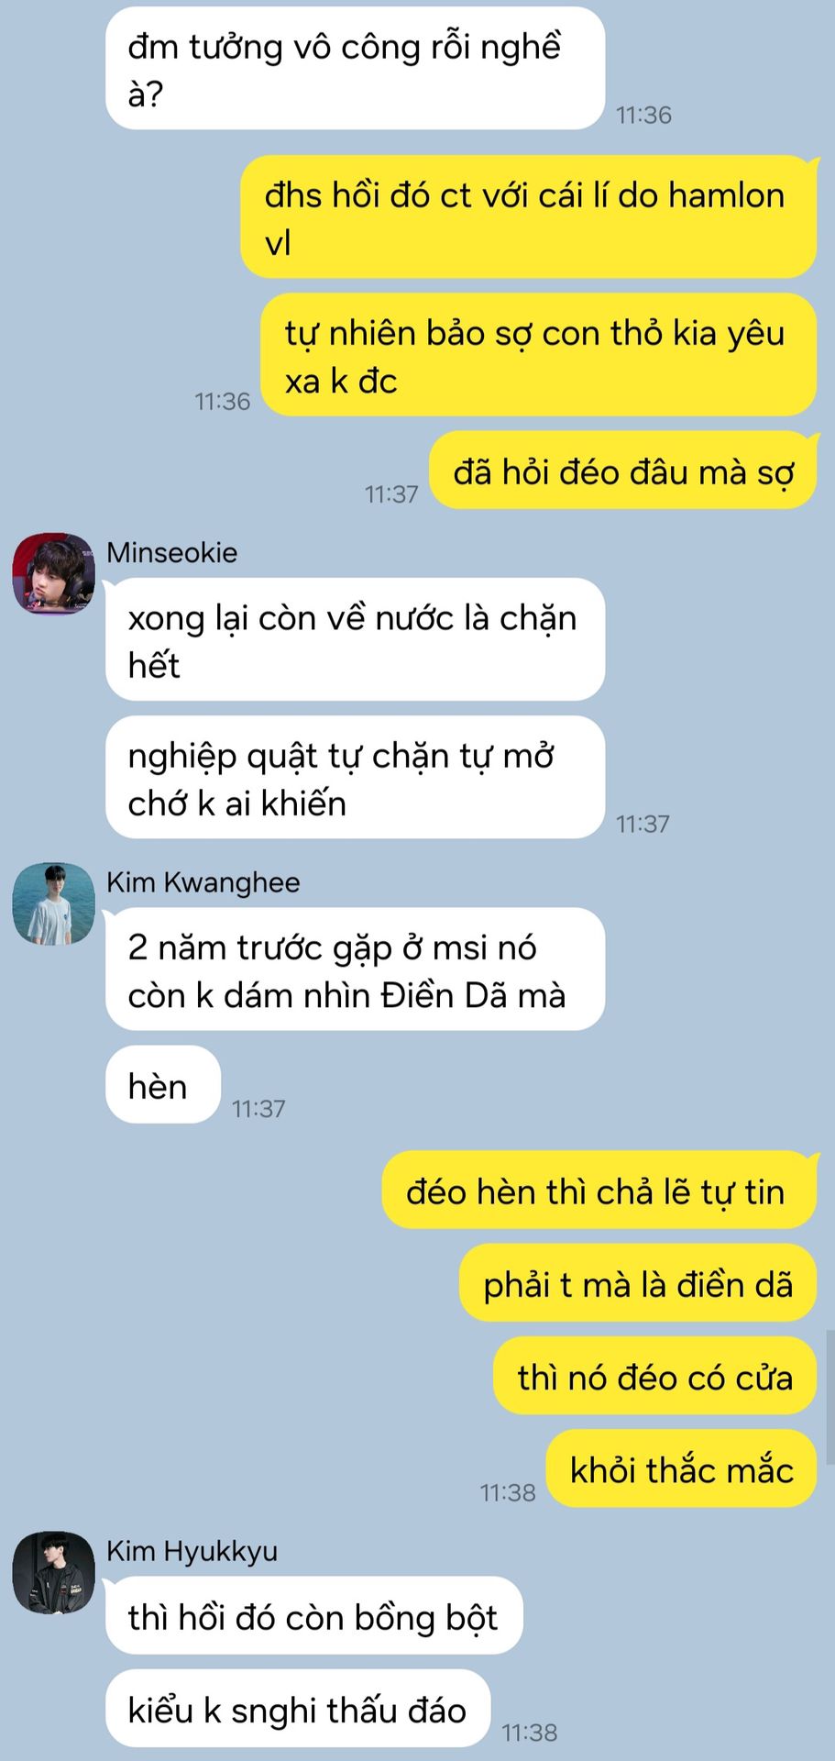Tap the 'tự nhiên bảo sợ con thỏ' message
The image size is (835, 1761).
pos(539,355)
